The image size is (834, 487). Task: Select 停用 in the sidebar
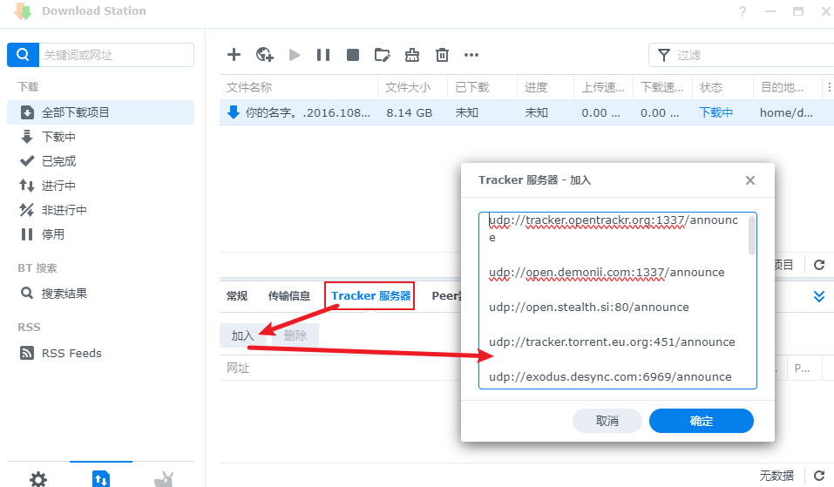[x=100, y=234]
